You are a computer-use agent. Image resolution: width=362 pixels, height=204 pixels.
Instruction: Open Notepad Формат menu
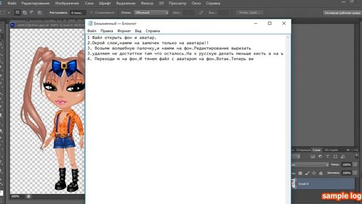(x=124, y=31)
